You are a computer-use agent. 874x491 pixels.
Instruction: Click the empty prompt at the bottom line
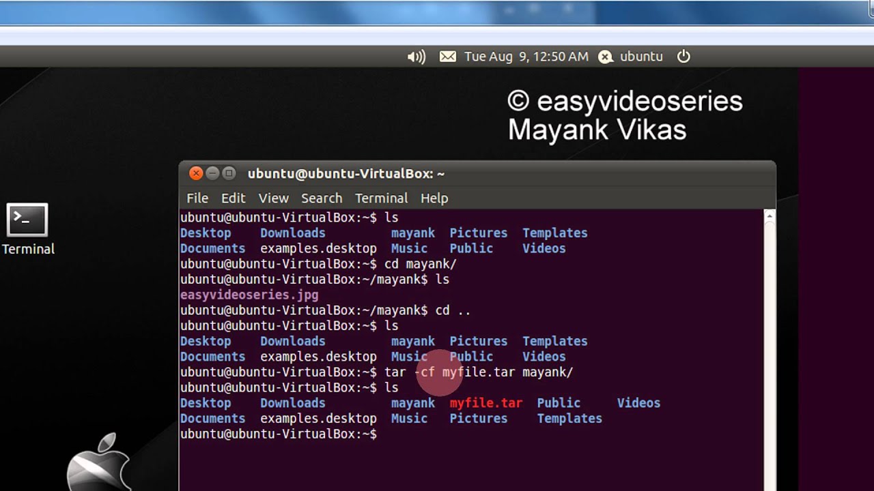pyautogui.click(x=279, y=434)
